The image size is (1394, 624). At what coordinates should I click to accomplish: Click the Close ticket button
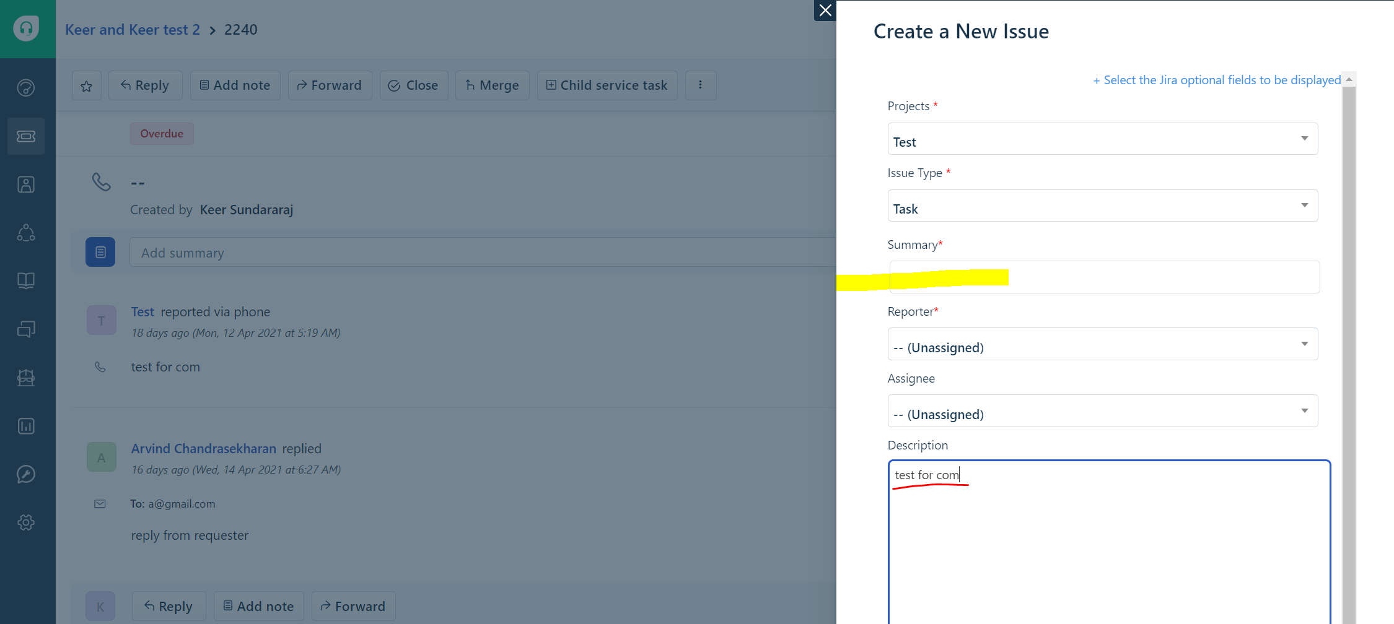414,85
